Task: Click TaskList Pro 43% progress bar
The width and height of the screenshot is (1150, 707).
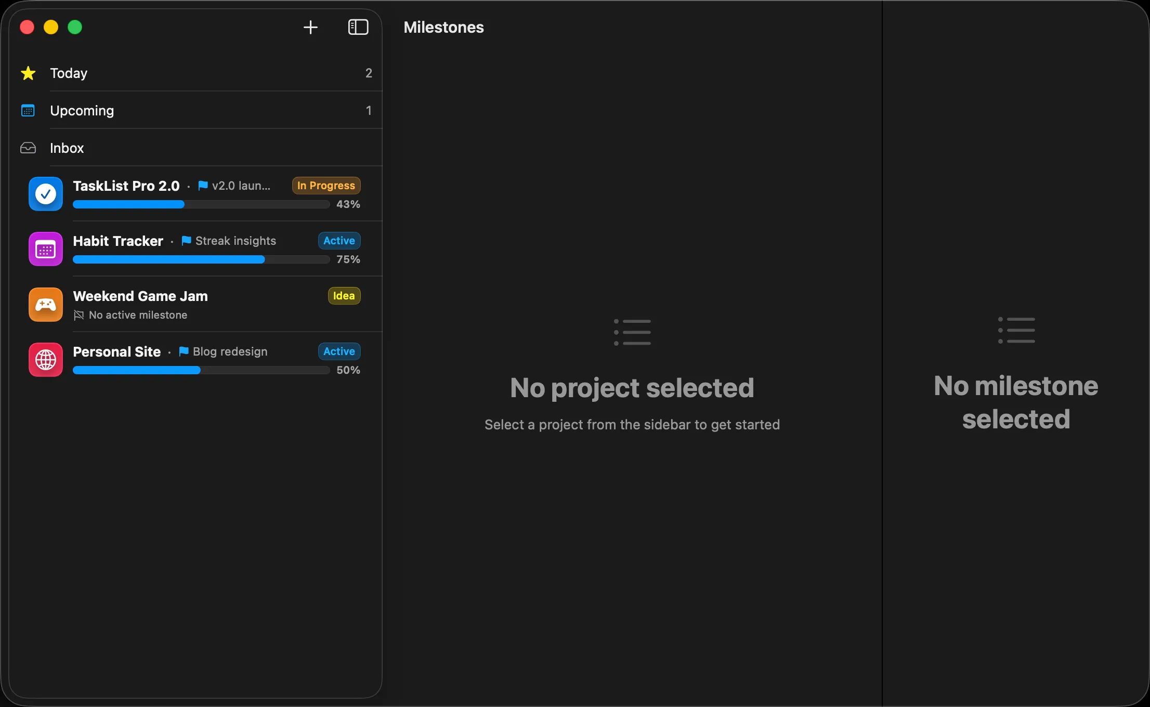Action: 201,204
